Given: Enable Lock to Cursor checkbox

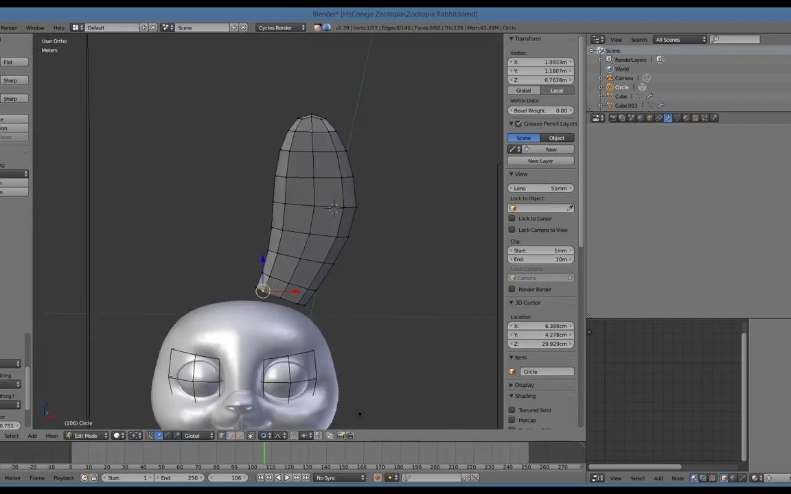Looking at the screenshot, I should coord(512,218).
